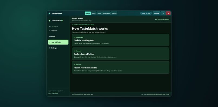The width and height of the screenshot is (218, 107).
Task: Click the '02 - Connect' step label
Action: coord(77,51)
